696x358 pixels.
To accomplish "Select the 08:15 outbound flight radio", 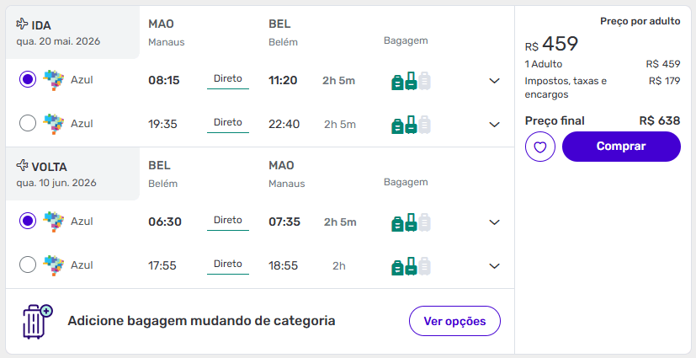I will (x=27, y=80).
